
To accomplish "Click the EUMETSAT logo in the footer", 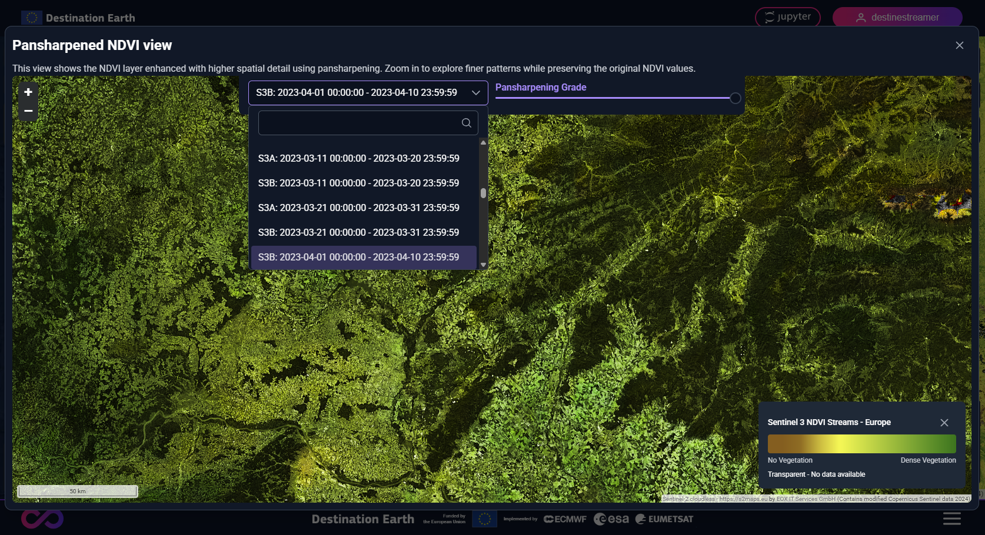I will pyautogui.click(x=663, y=519).
